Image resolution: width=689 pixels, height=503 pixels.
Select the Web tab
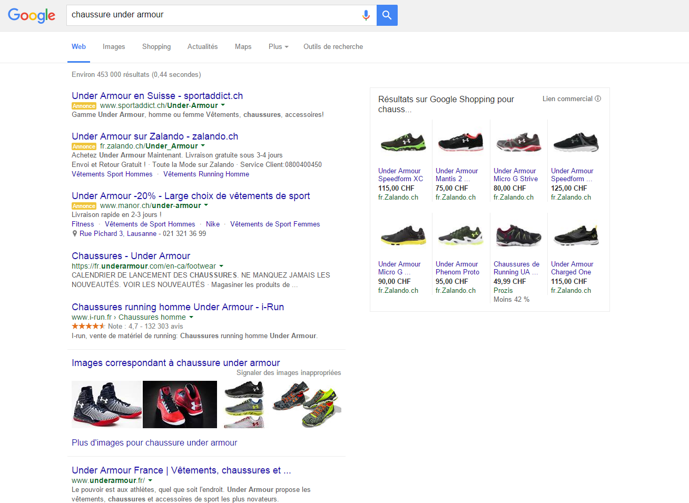point(78,46)
